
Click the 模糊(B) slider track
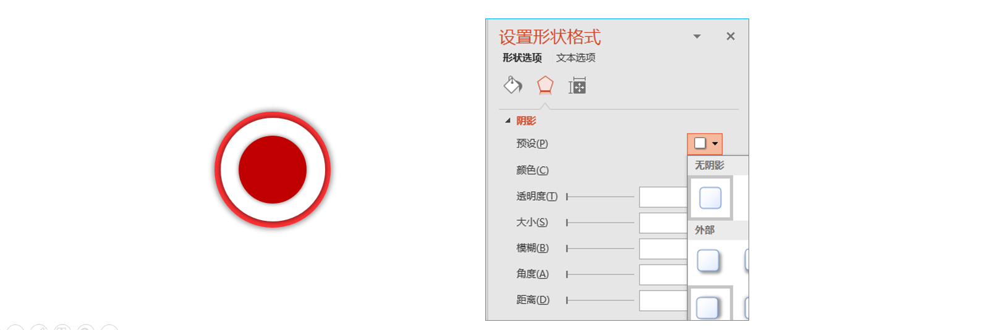600,249
